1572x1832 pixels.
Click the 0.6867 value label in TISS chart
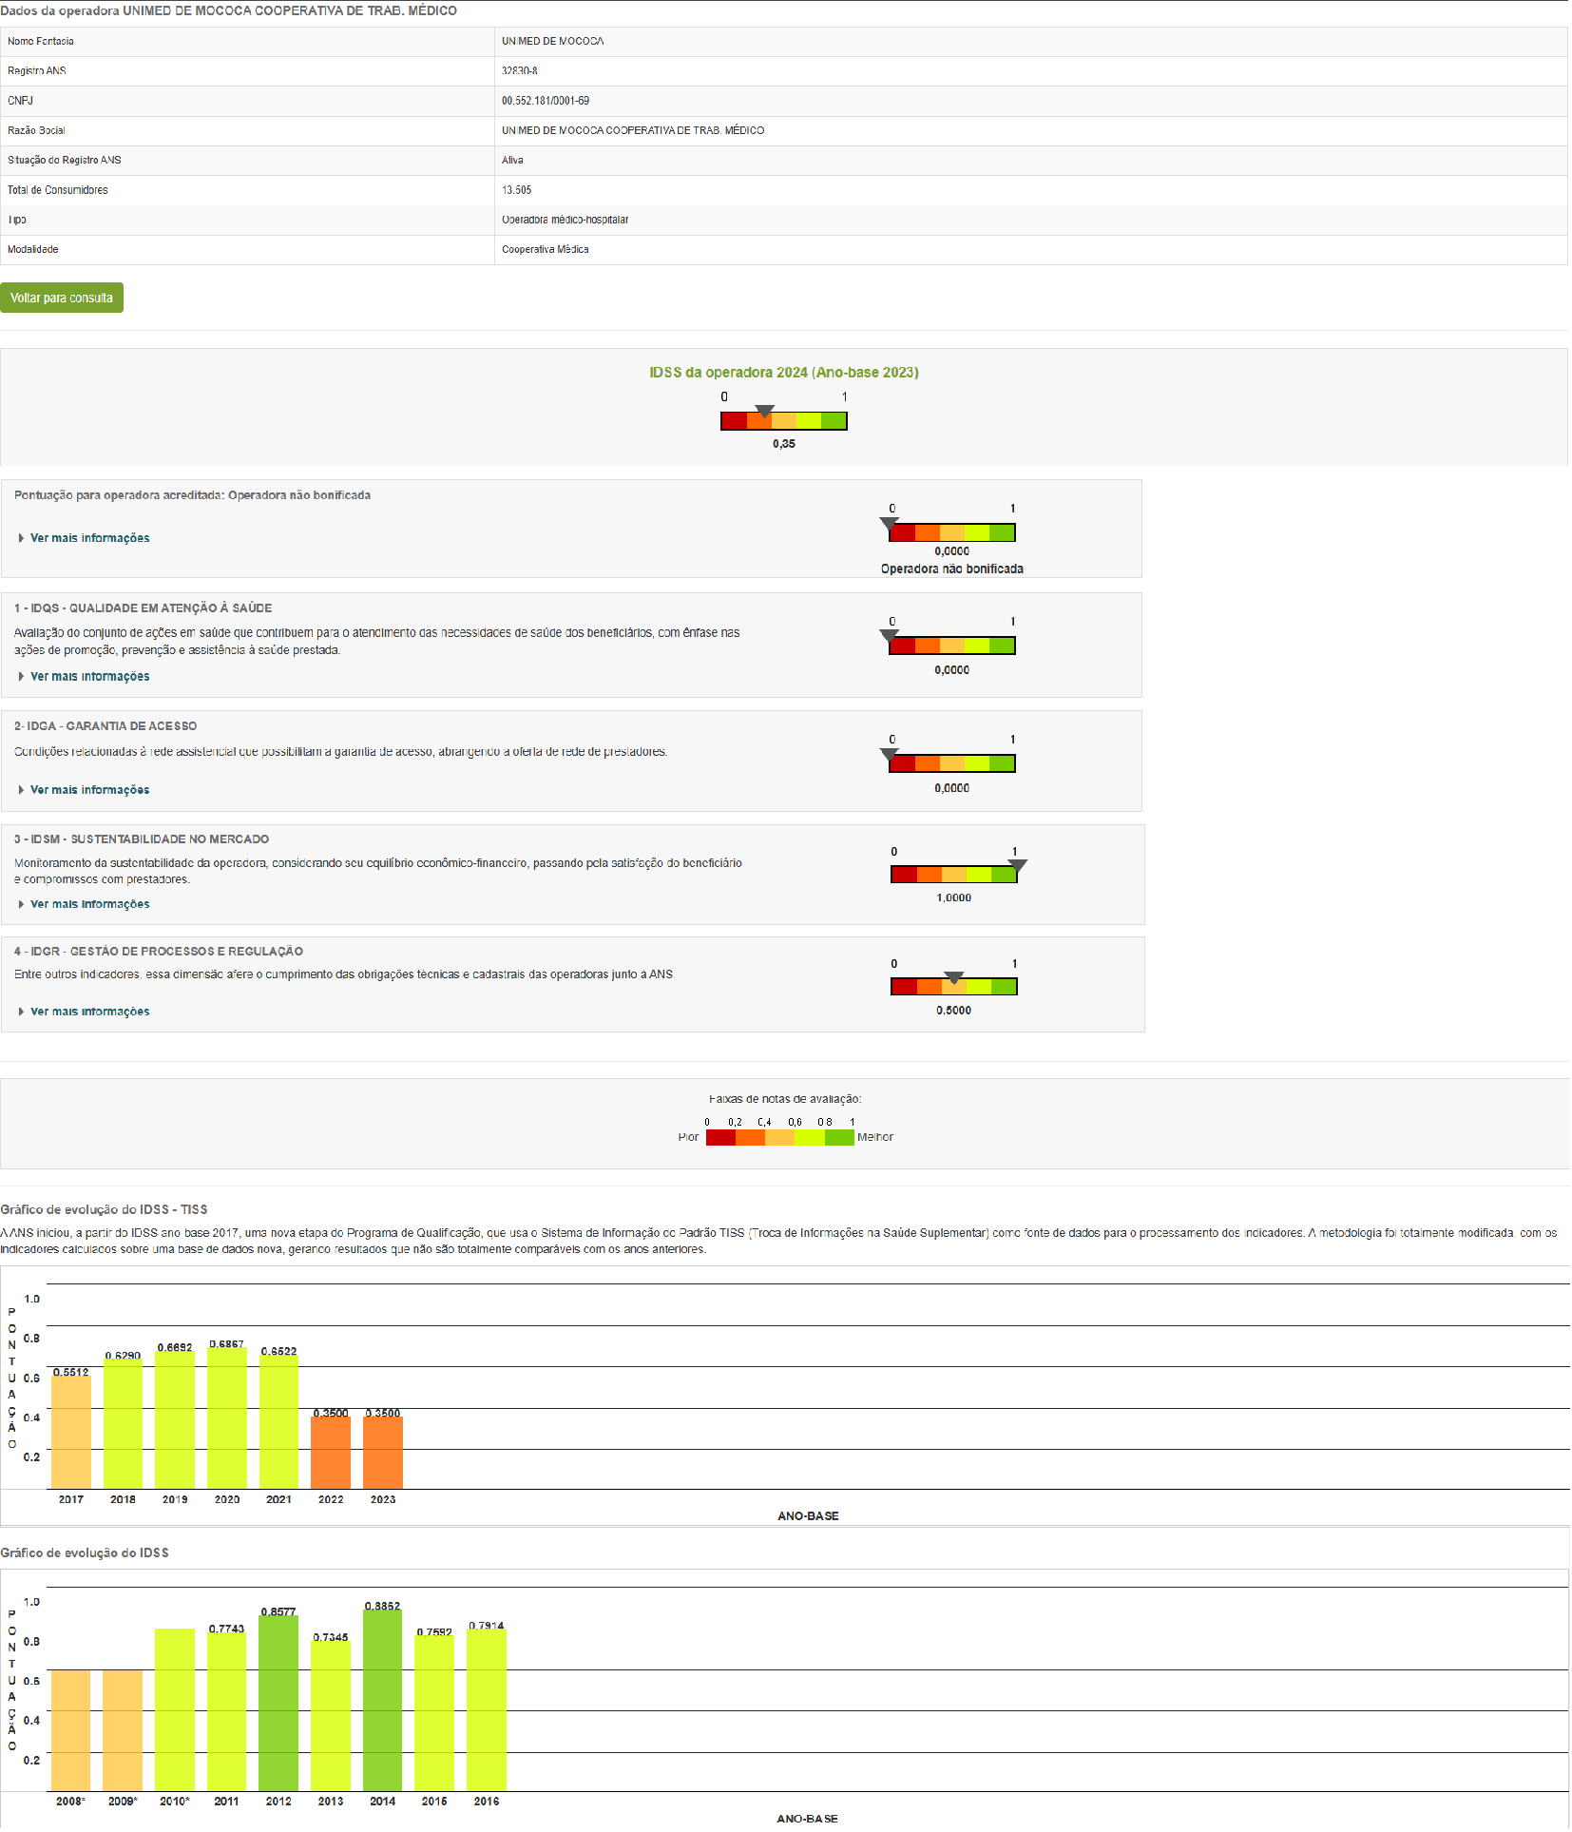(x=227, y=1344)
